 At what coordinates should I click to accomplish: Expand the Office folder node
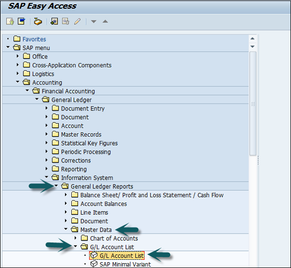[x=18, y=57]
